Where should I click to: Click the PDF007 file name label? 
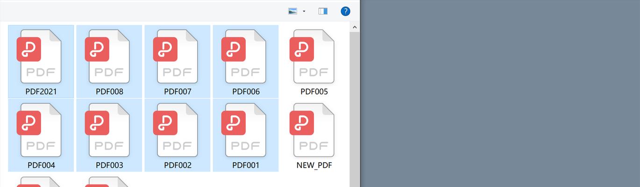(x=178, y=92)
